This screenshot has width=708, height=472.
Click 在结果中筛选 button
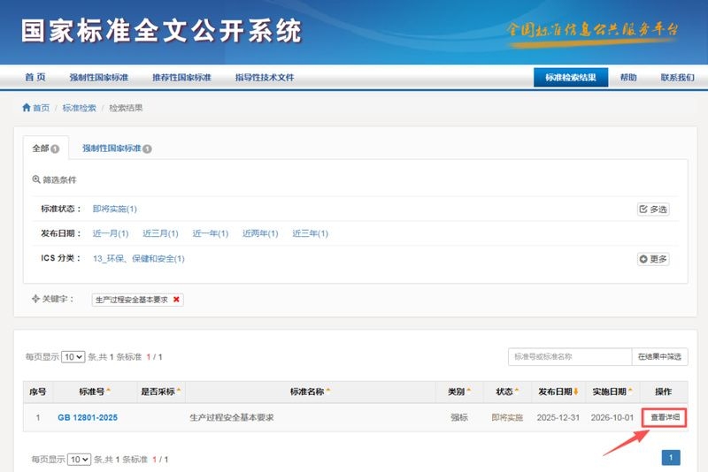[659, 356]
